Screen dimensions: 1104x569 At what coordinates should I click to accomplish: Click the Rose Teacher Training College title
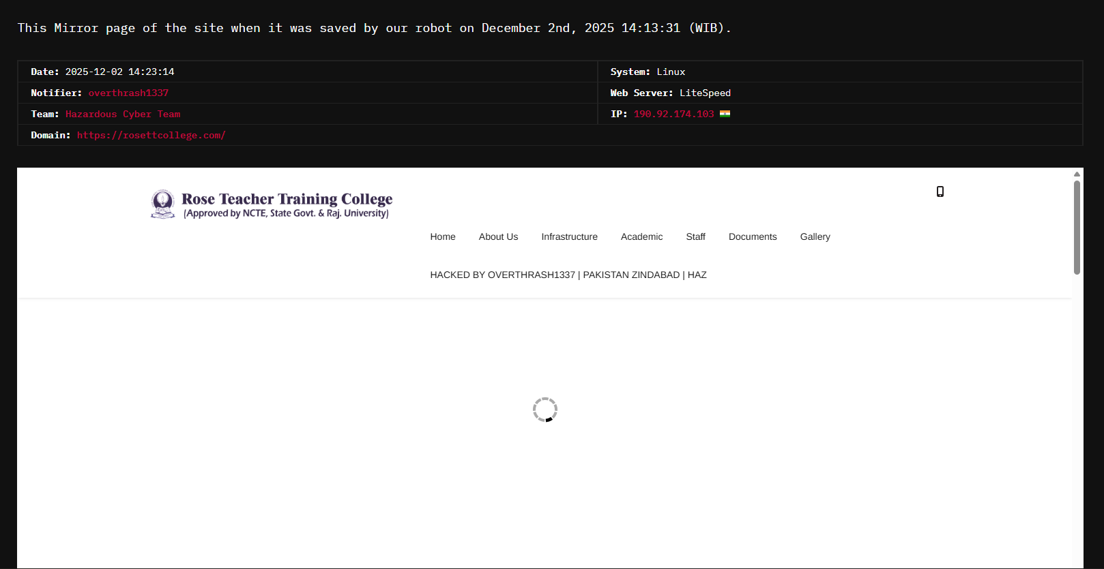(287, 199)
